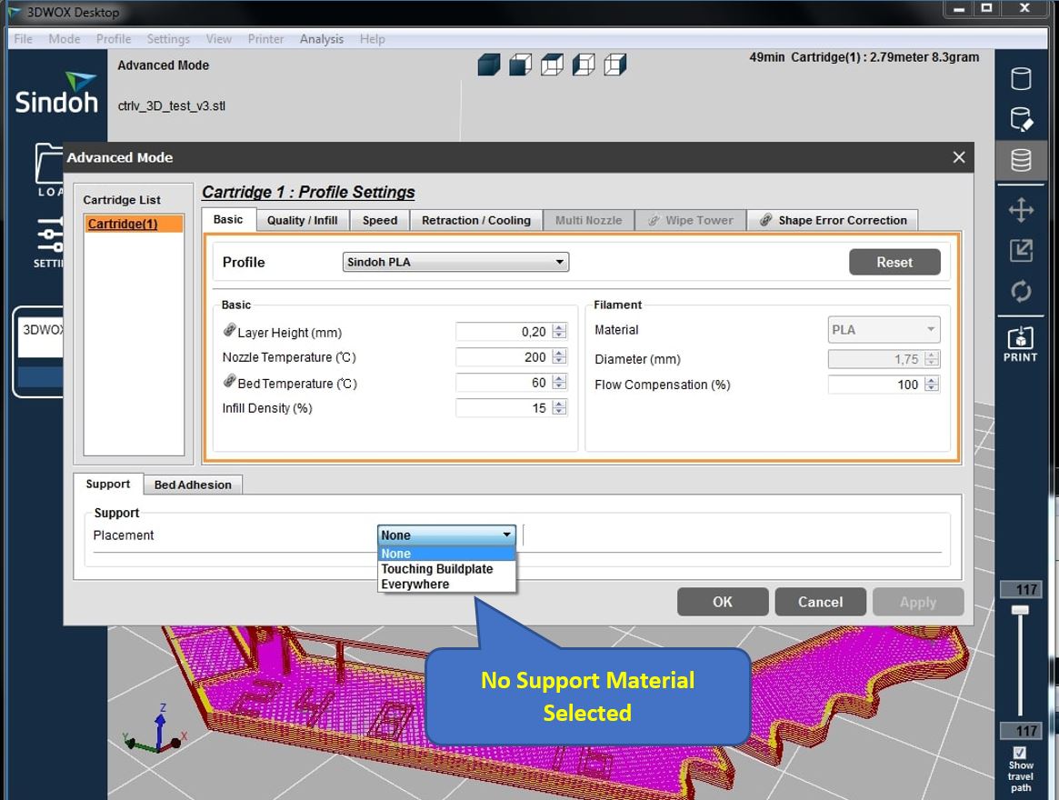Toggle Show travel path checkbox

click(x=1020, y=753)
